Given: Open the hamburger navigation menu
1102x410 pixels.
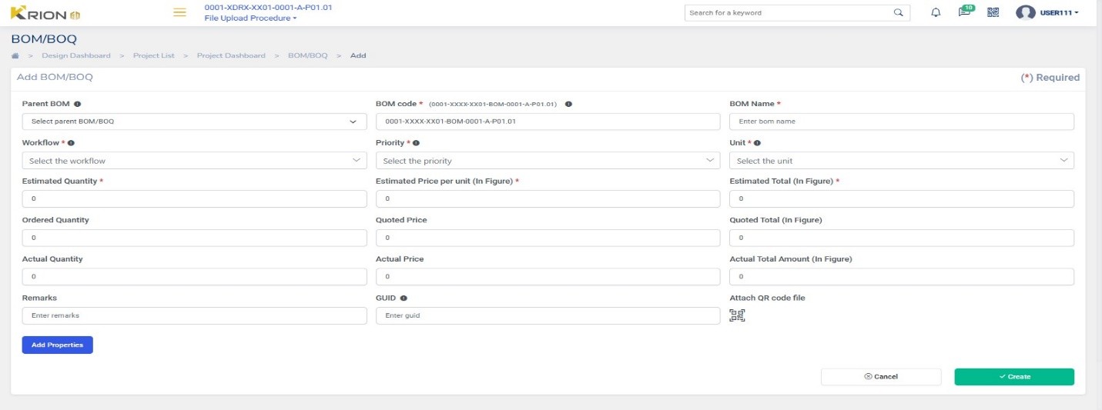Looking at the screenshot, I should [179, 12].
